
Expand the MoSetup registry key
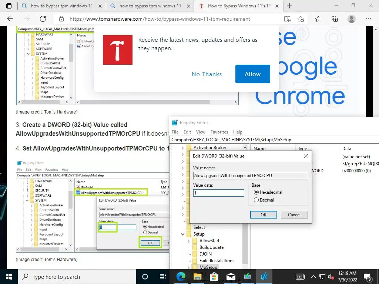188,267
